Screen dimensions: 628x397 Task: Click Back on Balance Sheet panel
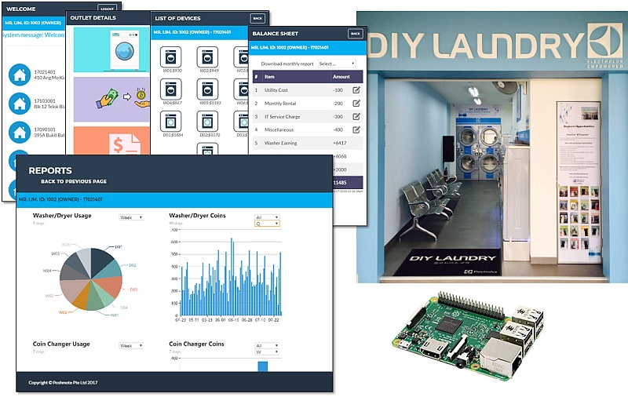pos(355,34)
